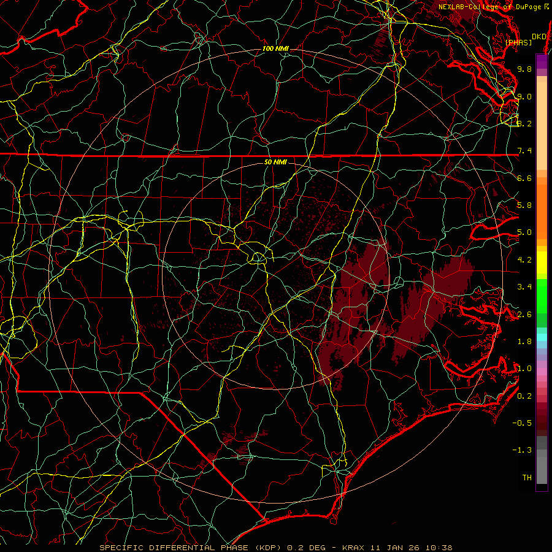Image resolution: width=552 pixels, height=552 pixels.
Task: Click the KRAX station identifier in the caption
Action: point(353,548)
